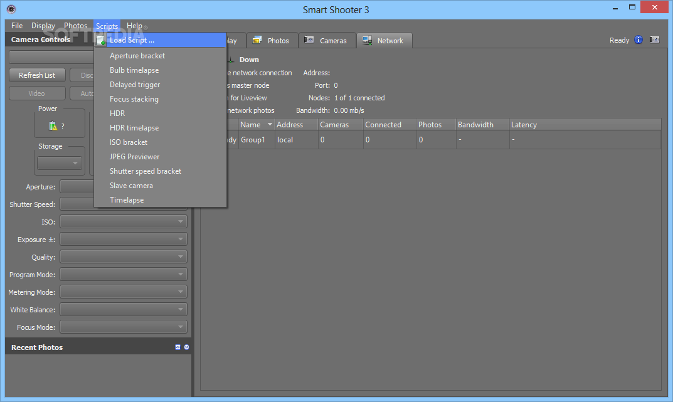Click the Recent Photos panel header

pyautogui.click(x=98, y=347)
